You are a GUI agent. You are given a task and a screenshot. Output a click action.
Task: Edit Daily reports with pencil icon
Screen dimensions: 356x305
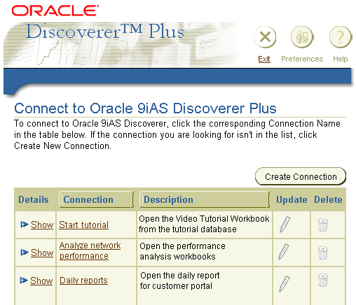pyautogui.click(x=285, y=284)
